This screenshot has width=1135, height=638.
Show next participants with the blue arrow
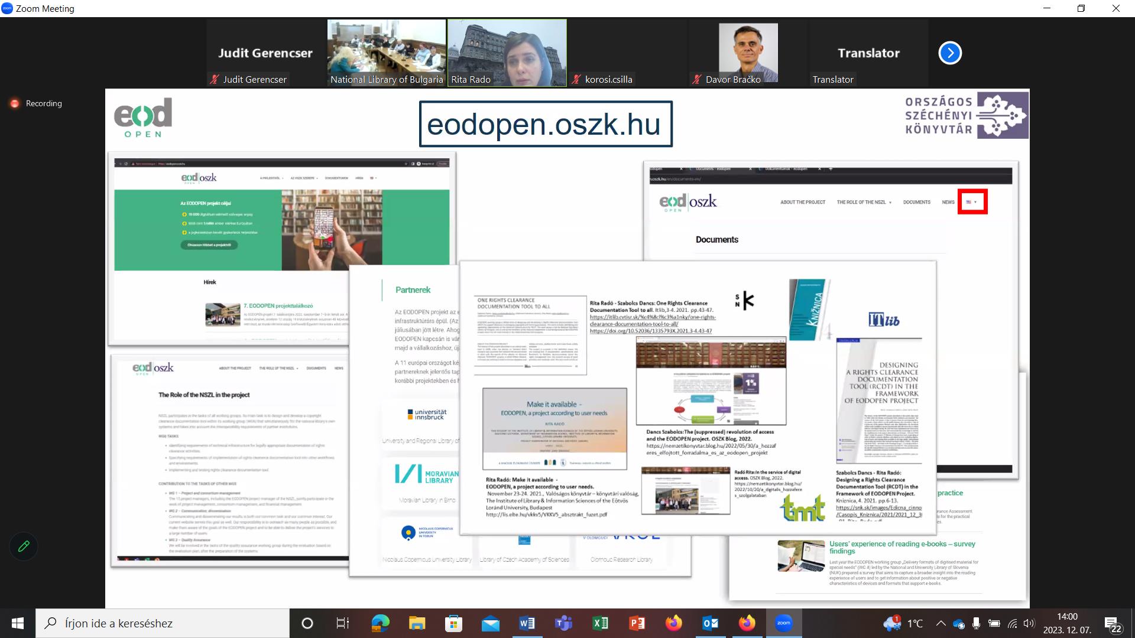click(x=950, y=53)
